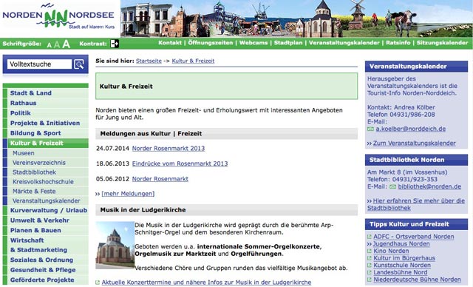Open Aktuelle Konzerttermine Ludgerikirche link
This screenshot has height=287, width=473.
(x=206, y=283)
